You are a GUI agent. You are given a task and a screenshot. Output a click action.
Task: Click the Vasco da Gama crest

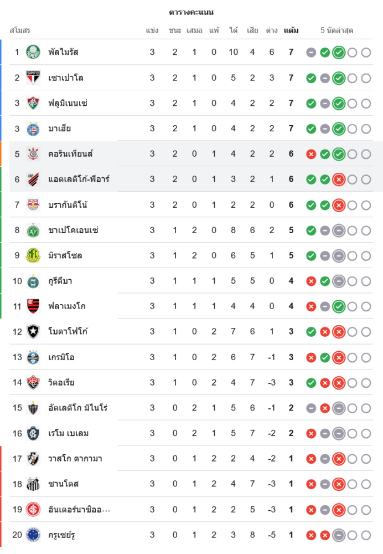33,459
